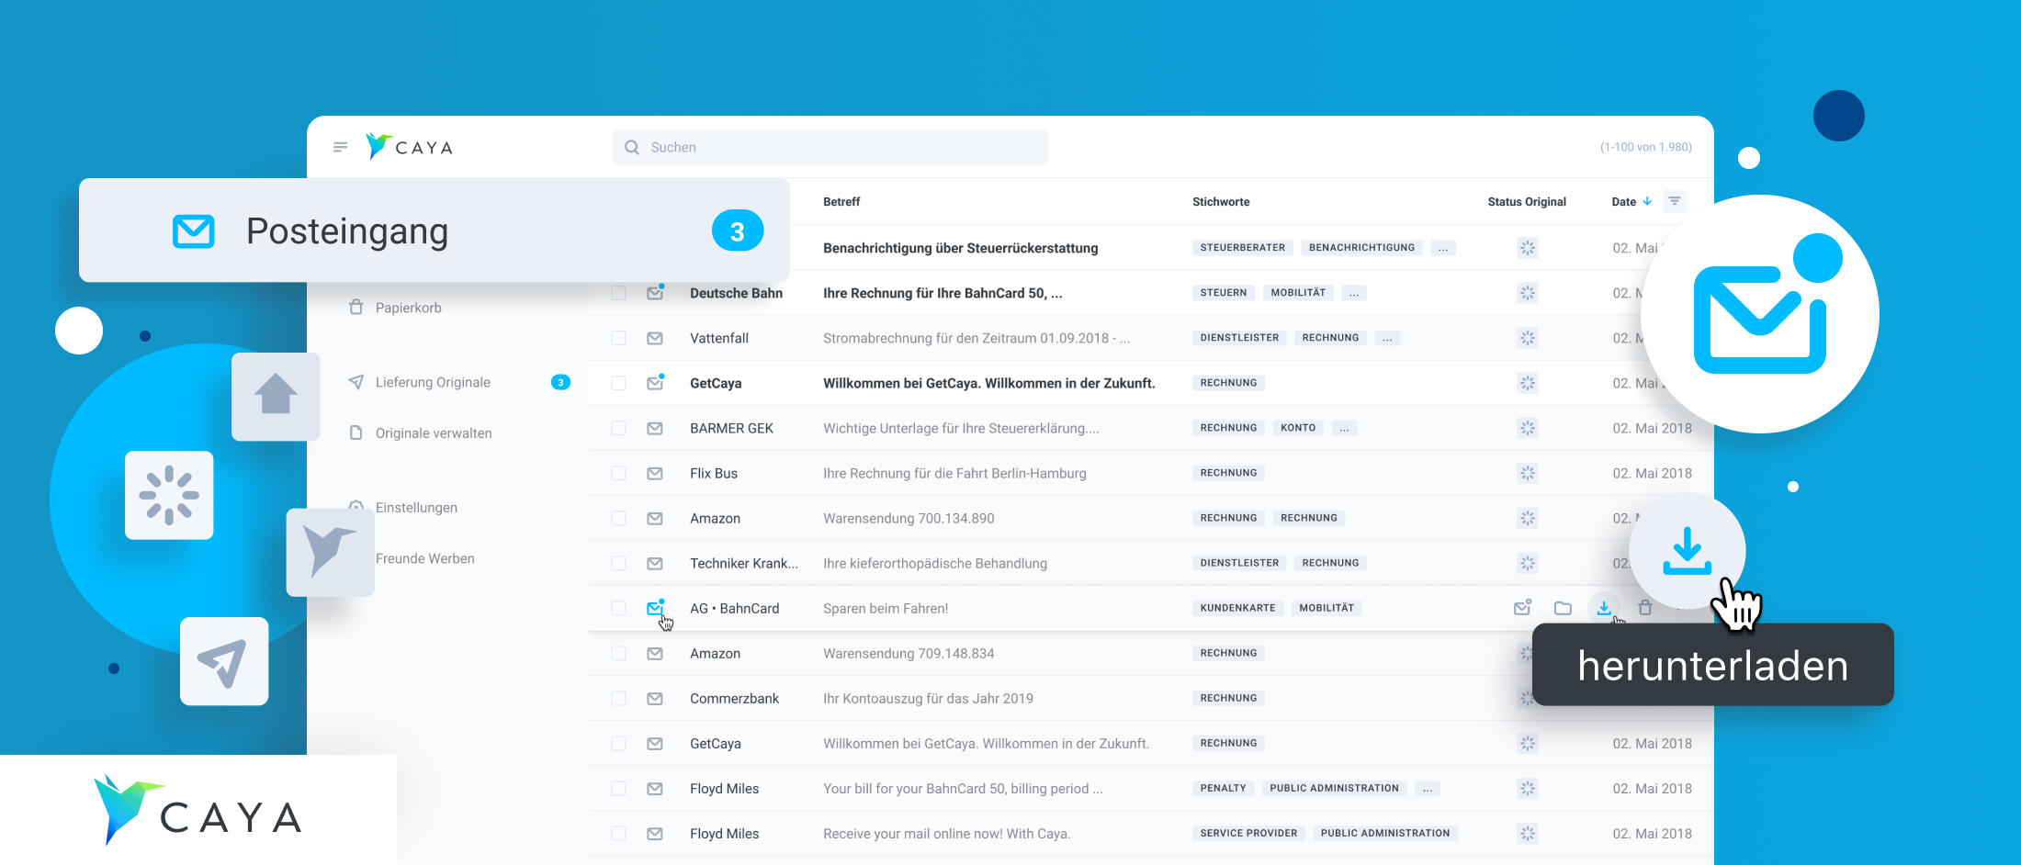Open mail 'Warensendung 700.134.890'
This screenshot has height=865, width=2021.
[x=909, y=518]
